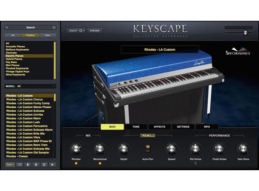259x191 pixels.
Task: Click the Velo Sens knob
Action: point(243,149)
